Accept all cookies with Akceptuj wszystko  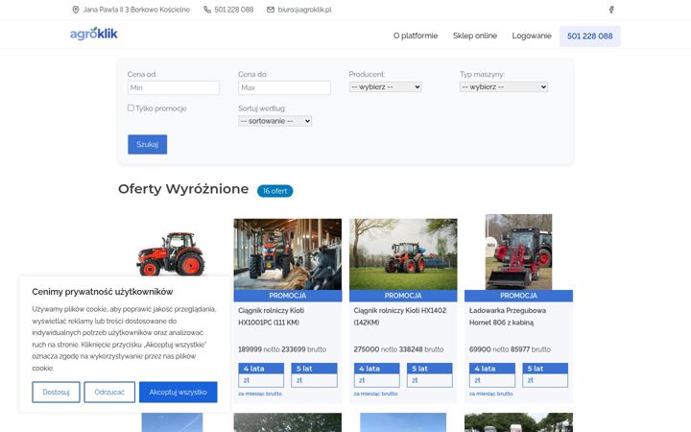pyautogui.click(x=179, y=392)
